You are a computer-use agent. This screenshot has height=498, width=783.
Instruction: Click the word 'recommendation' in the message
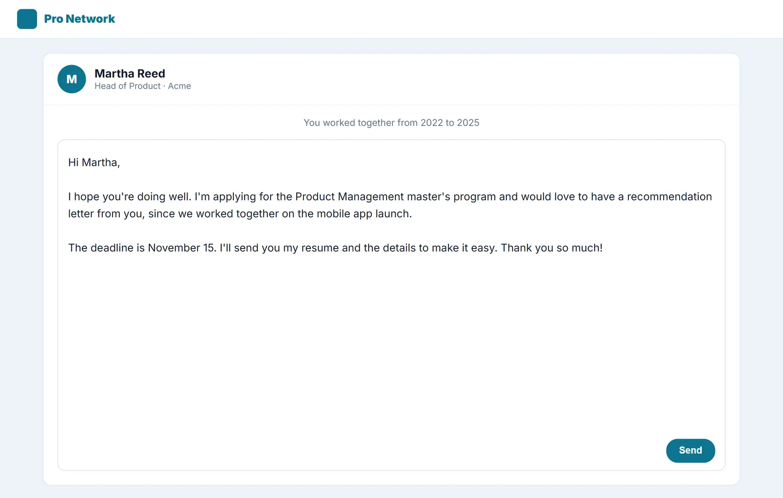coord(669,197)
